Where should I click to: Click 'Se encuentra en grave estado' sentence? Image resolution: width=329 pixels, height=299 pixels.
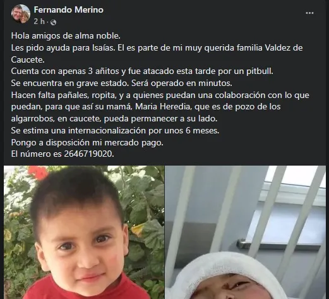[69, 83]
